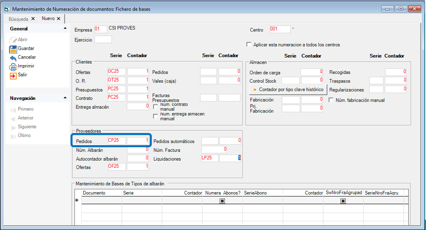Viewport: 426px width, 230px height.
Task: Click Facturas Presupuestos serie field
Action: click(208, 97)
